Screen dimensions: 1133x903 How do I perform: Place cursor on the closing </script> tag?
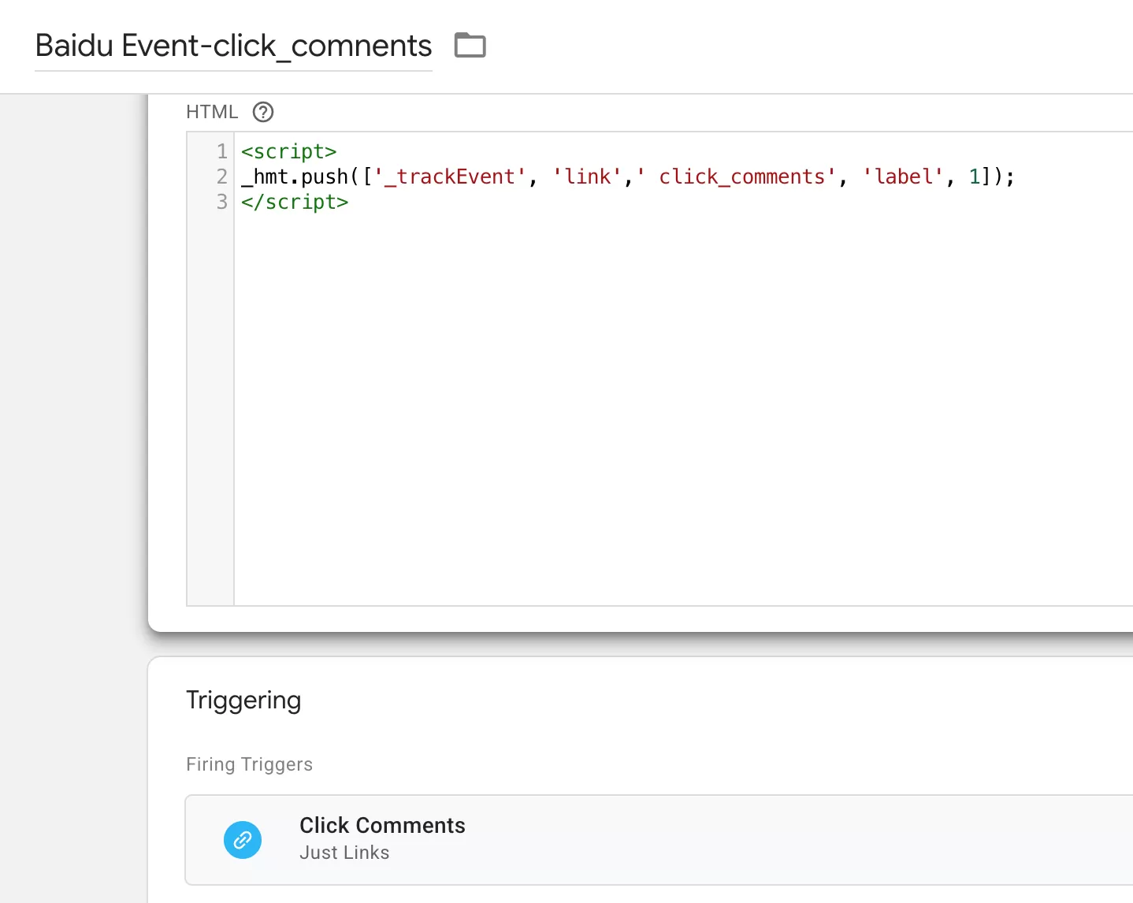point(295,202)
